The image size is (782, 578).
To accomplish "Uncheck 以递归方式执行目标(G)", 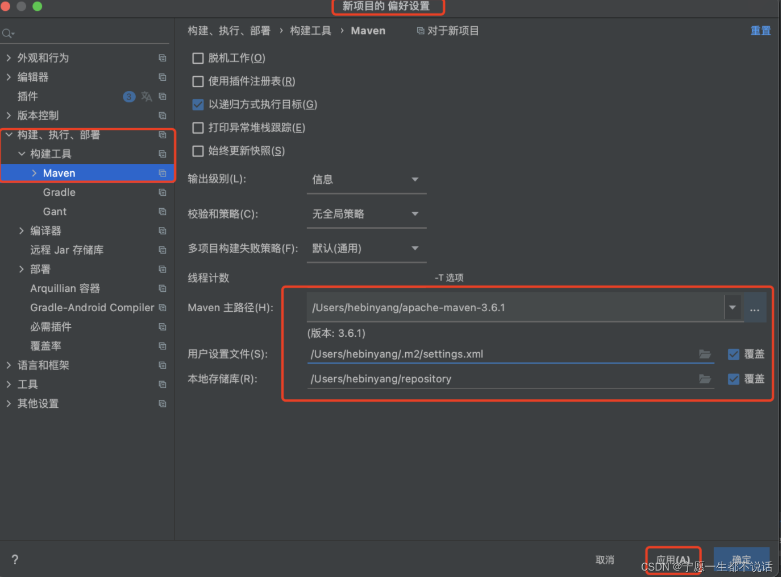I will coord(198,105).
